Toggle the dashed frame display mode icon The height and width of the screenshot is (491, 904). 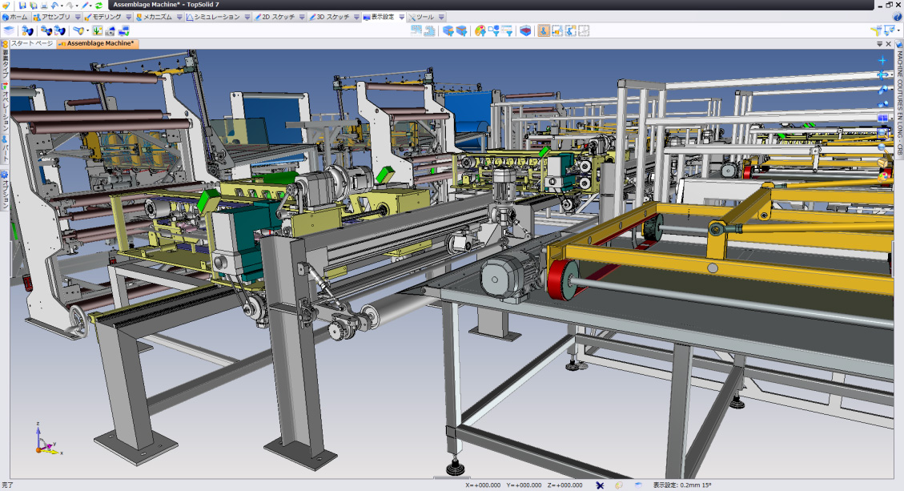(584, 30)
